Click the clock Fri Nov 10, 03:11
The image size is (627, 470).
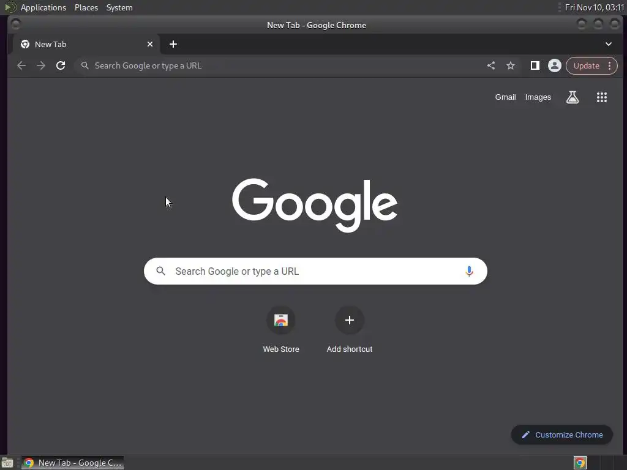click(594, 7)
